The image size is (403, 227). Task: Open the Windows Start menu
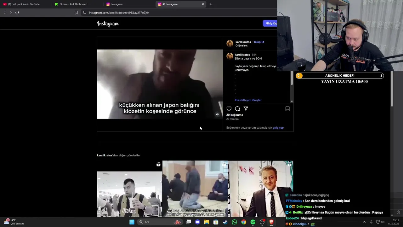pyautogui.click(x=132, y=222)
